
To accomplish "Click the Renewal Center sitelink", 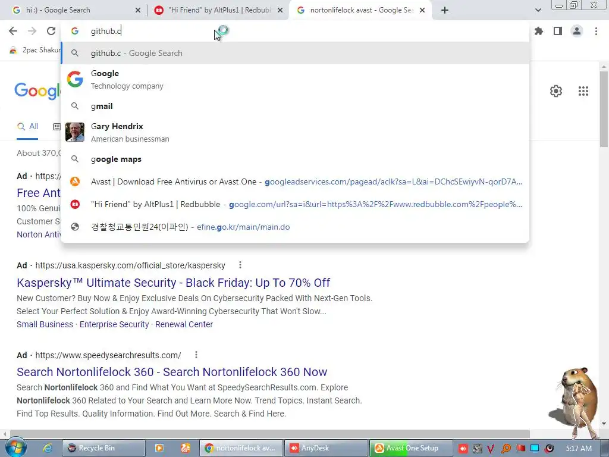I will point(184,324).
